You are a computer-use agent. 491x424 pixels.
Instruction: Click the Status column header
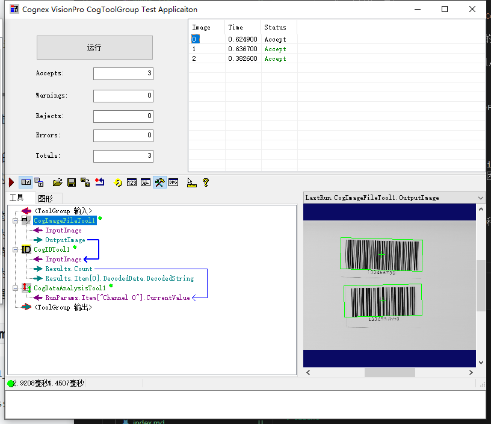[279, 27]
